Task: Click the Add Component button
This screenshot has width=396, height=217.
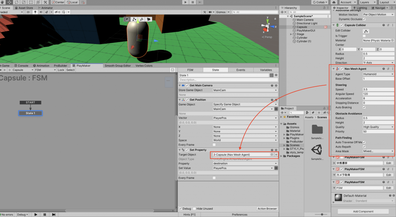Action: (363, 211)
